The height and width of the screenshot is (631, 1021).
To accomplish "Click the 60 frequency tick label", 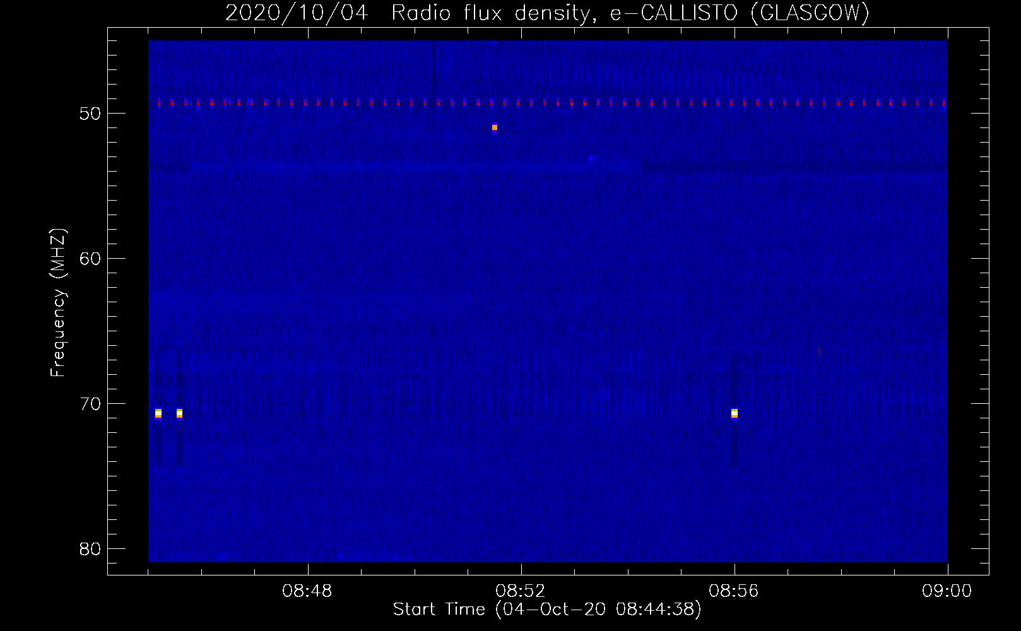I will [91, 259].
